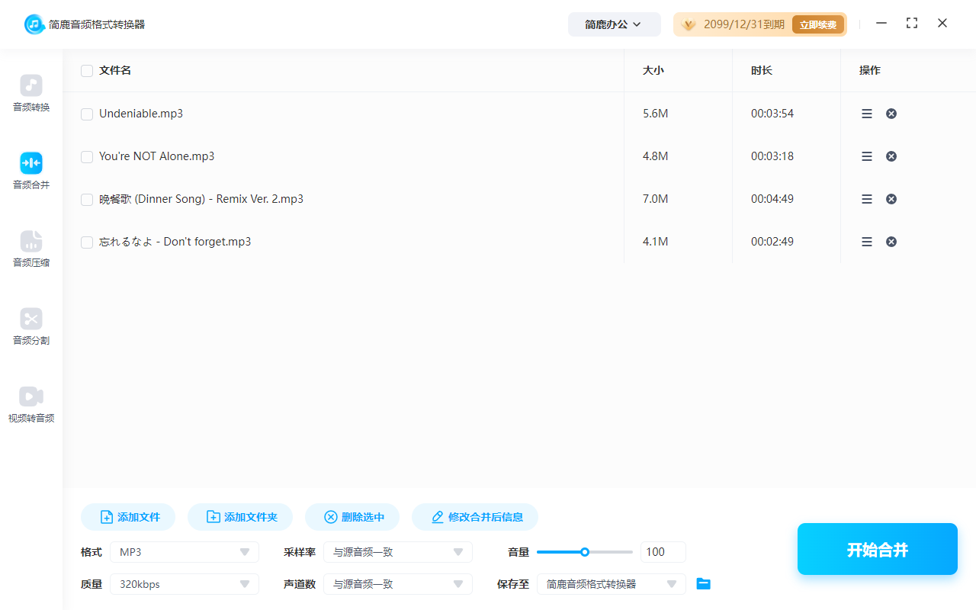This screenshot has width=976, height=610.
Task: Delete 忘れるなよ - Don't forget.mp3 from list
Action: (x=891, y=242)
